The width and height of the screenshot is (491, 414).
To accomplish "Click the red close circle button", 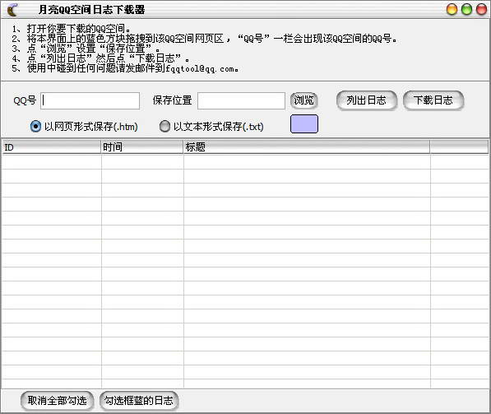I will pyautogui.click(x=481, y=9).
